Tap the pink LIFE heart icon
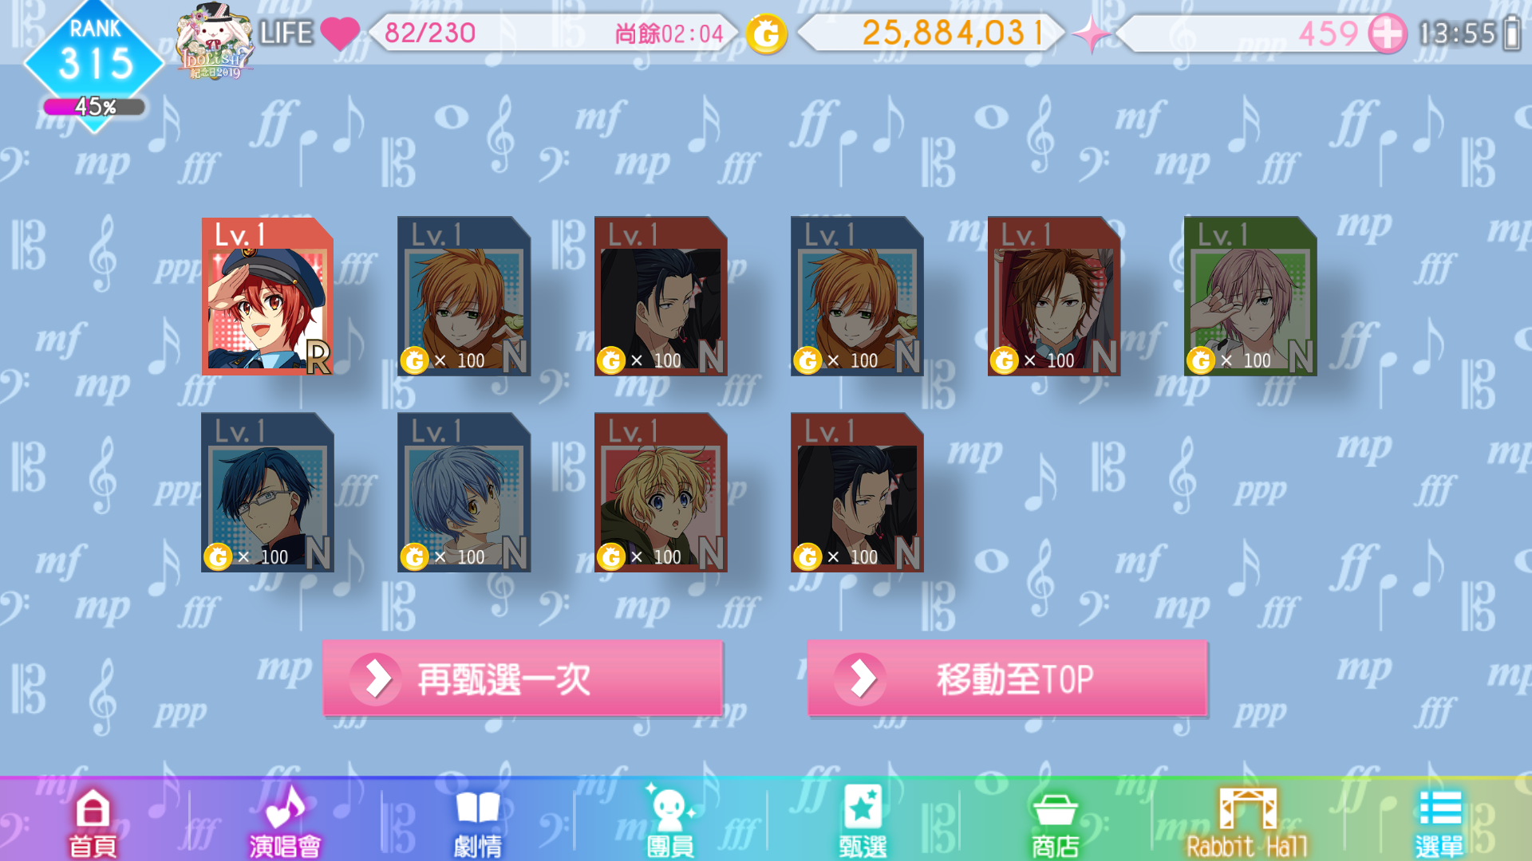Screen dimensions: 1532x861 [x=340, y=33]
